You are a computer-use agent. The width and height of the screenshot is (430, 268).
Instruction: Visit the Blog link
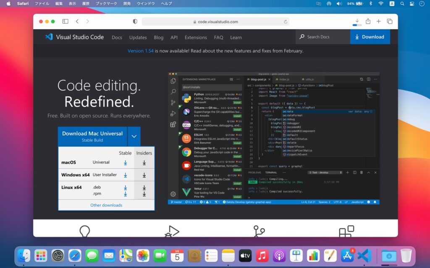pos(158,37)
